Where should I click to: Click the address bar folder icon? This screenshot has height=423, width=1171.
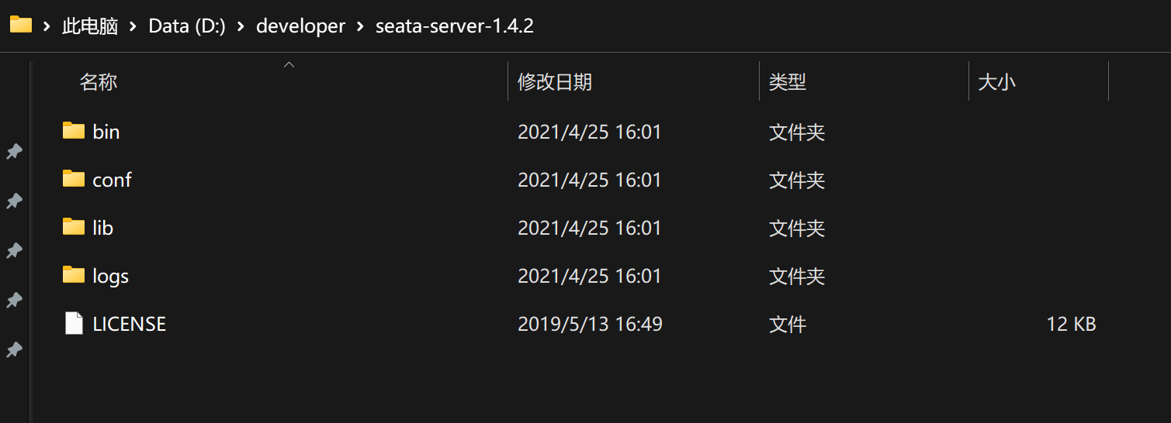pos(21,26)
